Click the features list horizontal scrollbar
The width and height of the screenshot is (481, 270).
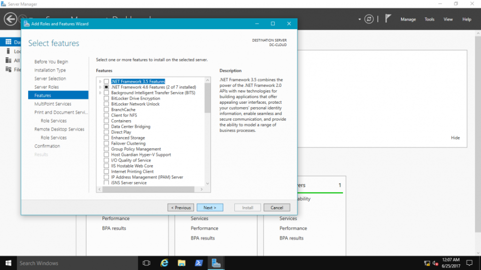(x=148, y=189)
